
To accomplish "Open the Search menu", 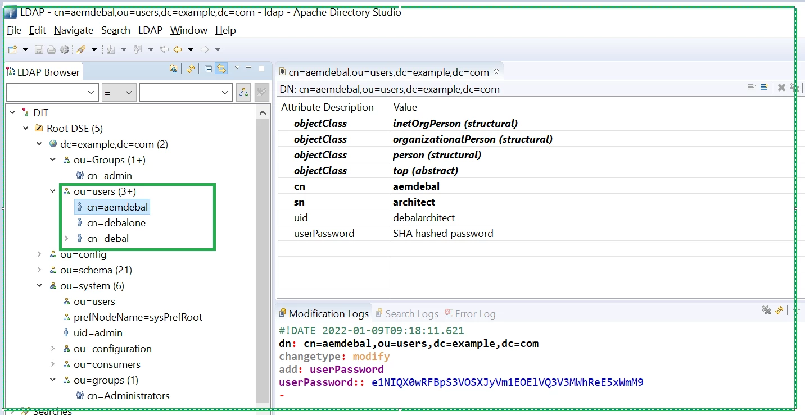I will pyautogui.click(x=116, y=30).
